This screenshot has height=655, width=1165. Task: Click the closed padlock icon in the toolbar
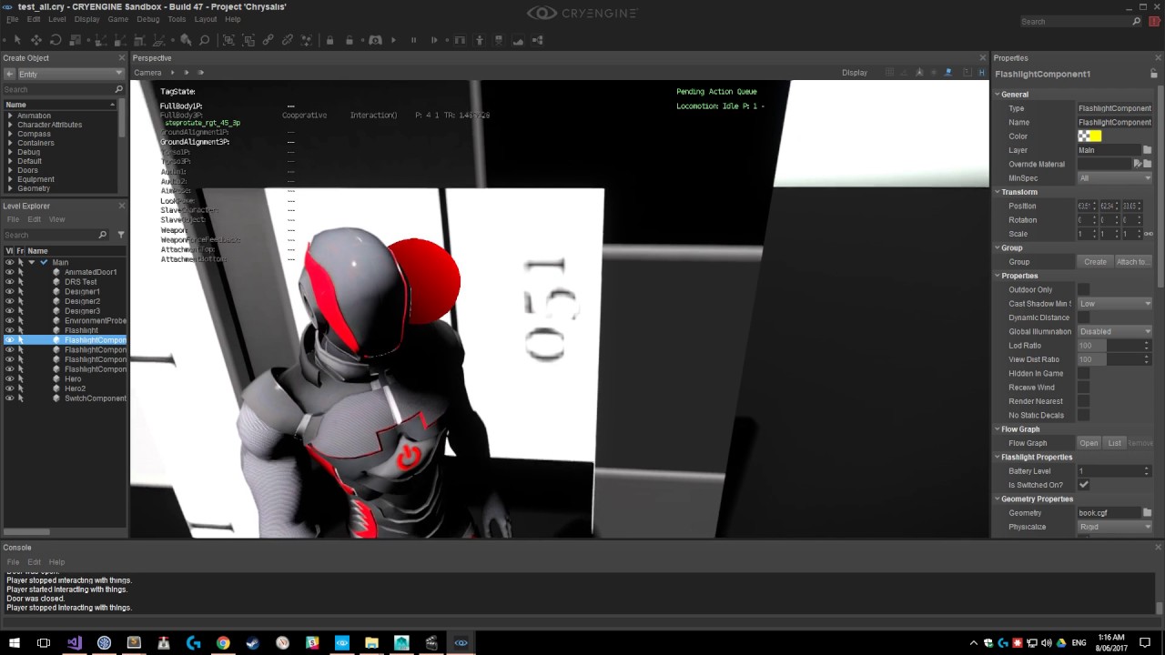[329, 40]
